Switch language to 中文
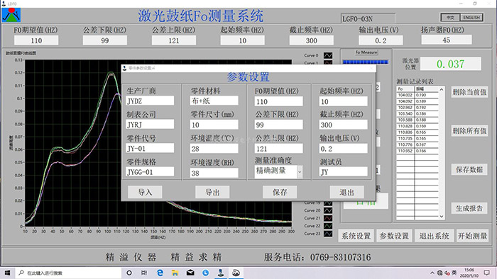This screenshot has height=279, width=497. pyautogui.click(x=450, y=18)
